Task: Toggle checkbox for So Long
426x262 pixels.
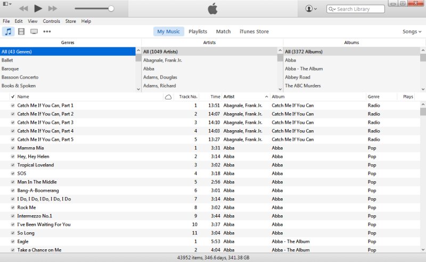Action: 13,233
